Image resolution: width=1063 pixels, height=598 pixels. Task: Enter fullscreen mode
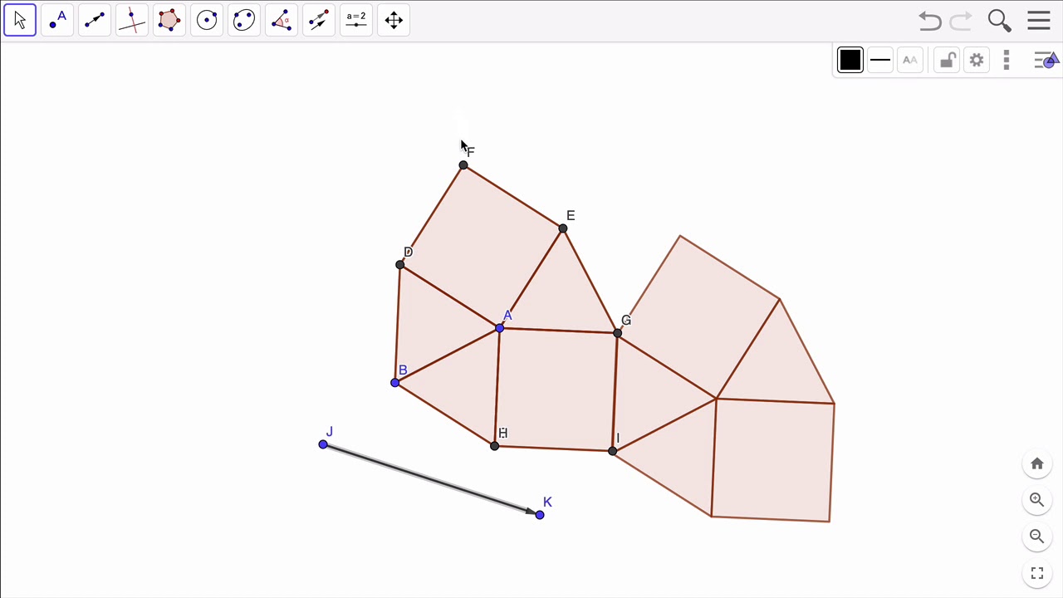coord(1037,573)
